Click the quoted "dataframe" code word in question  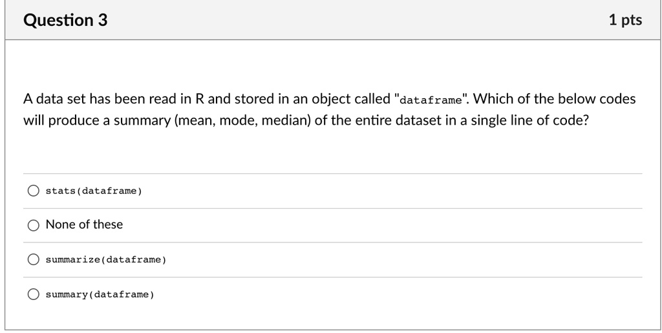click(x=431, y=100)
